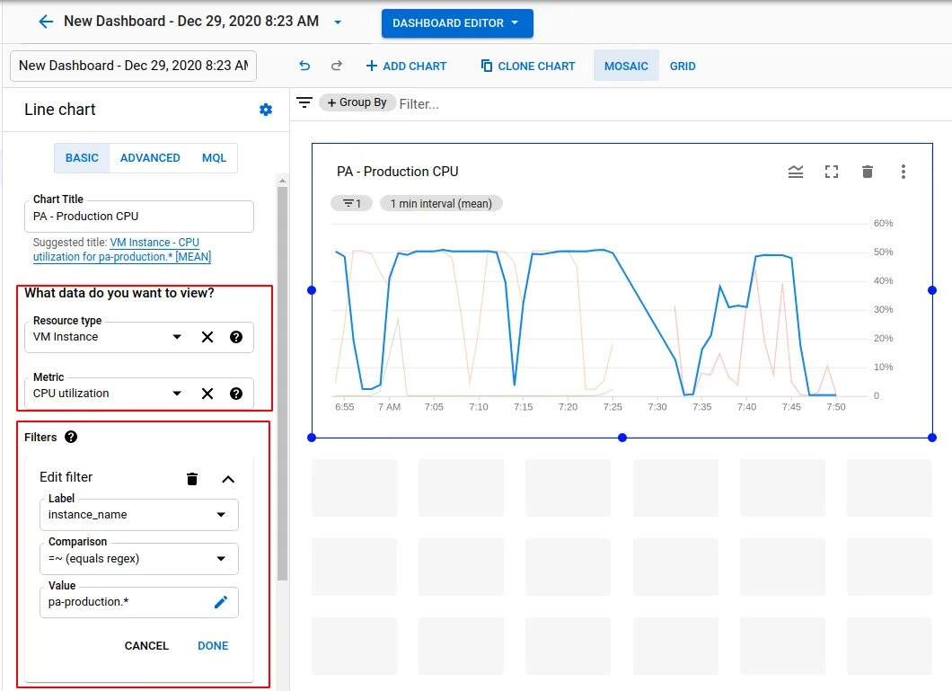Viewport: 952px width, 691px height.
Task: Click the left panel scrollbar
Action: point(282,383)
